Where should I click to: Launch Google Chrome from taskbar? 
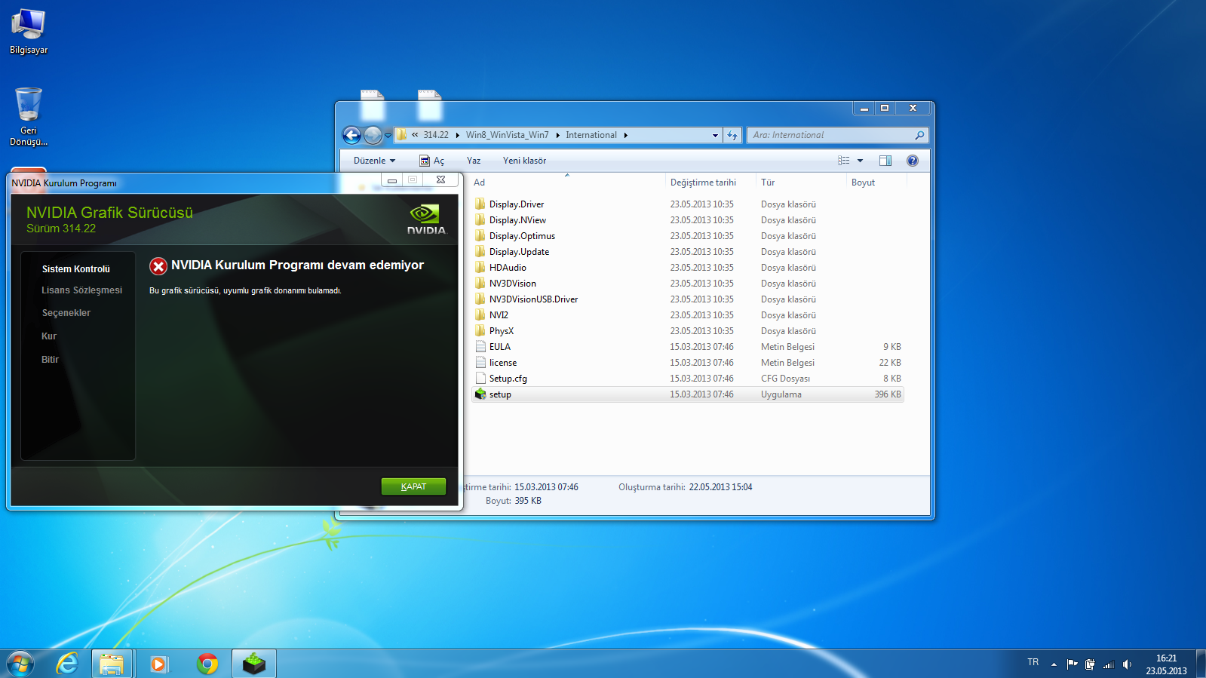[207, 664]
